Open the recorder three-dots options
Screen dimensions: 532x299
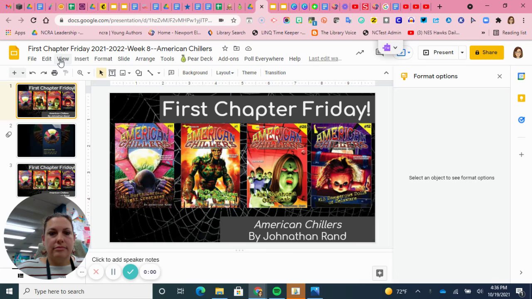(82, 272)
